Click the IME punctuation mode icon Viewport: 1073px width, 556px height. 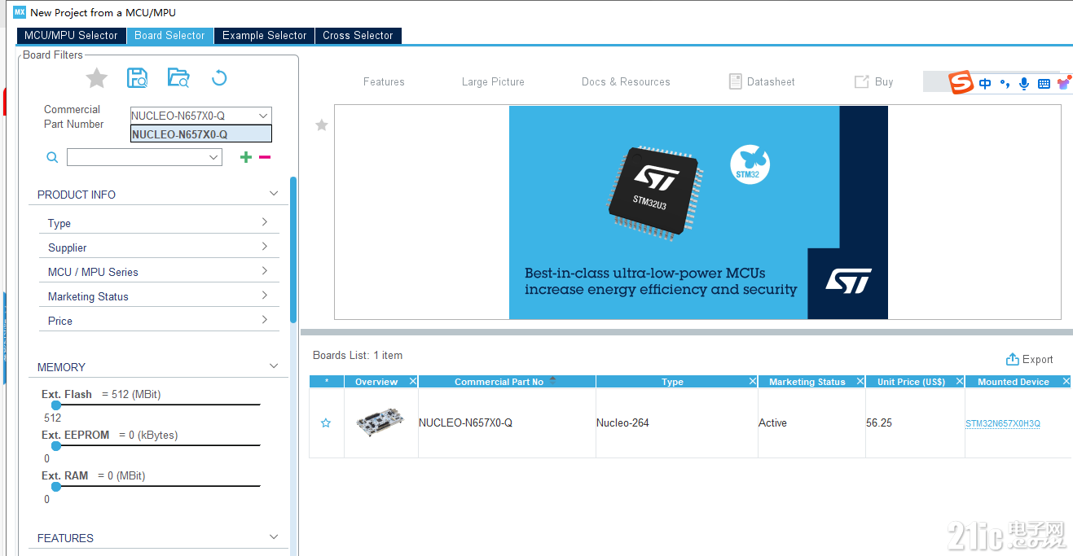click(x=1005, y=83)
